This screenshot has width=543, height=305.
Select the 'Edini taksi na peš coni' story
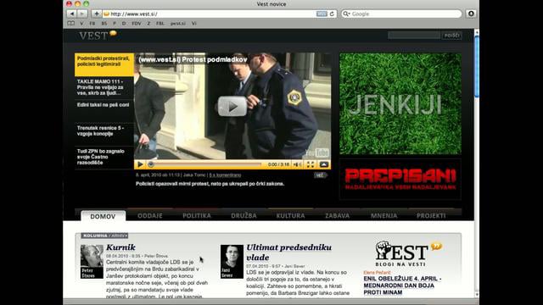coord(104,105)
